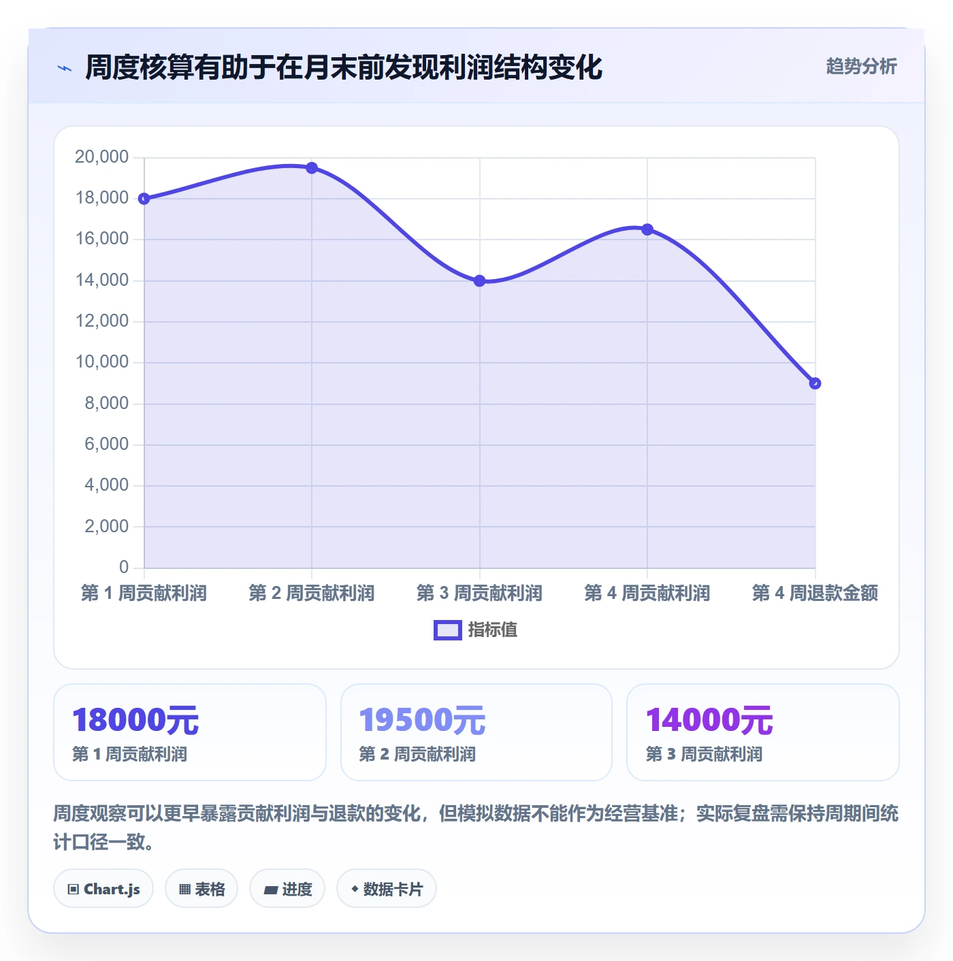Click the data point for 第 4 周贡献利润
953x961 pixels.
[x=647, y=229]
